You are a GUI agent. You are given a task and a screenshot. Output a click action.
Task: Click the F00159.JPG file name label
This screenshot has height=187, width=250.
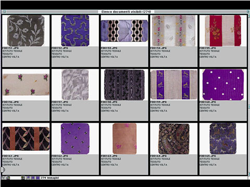click(x=158, y=102)
